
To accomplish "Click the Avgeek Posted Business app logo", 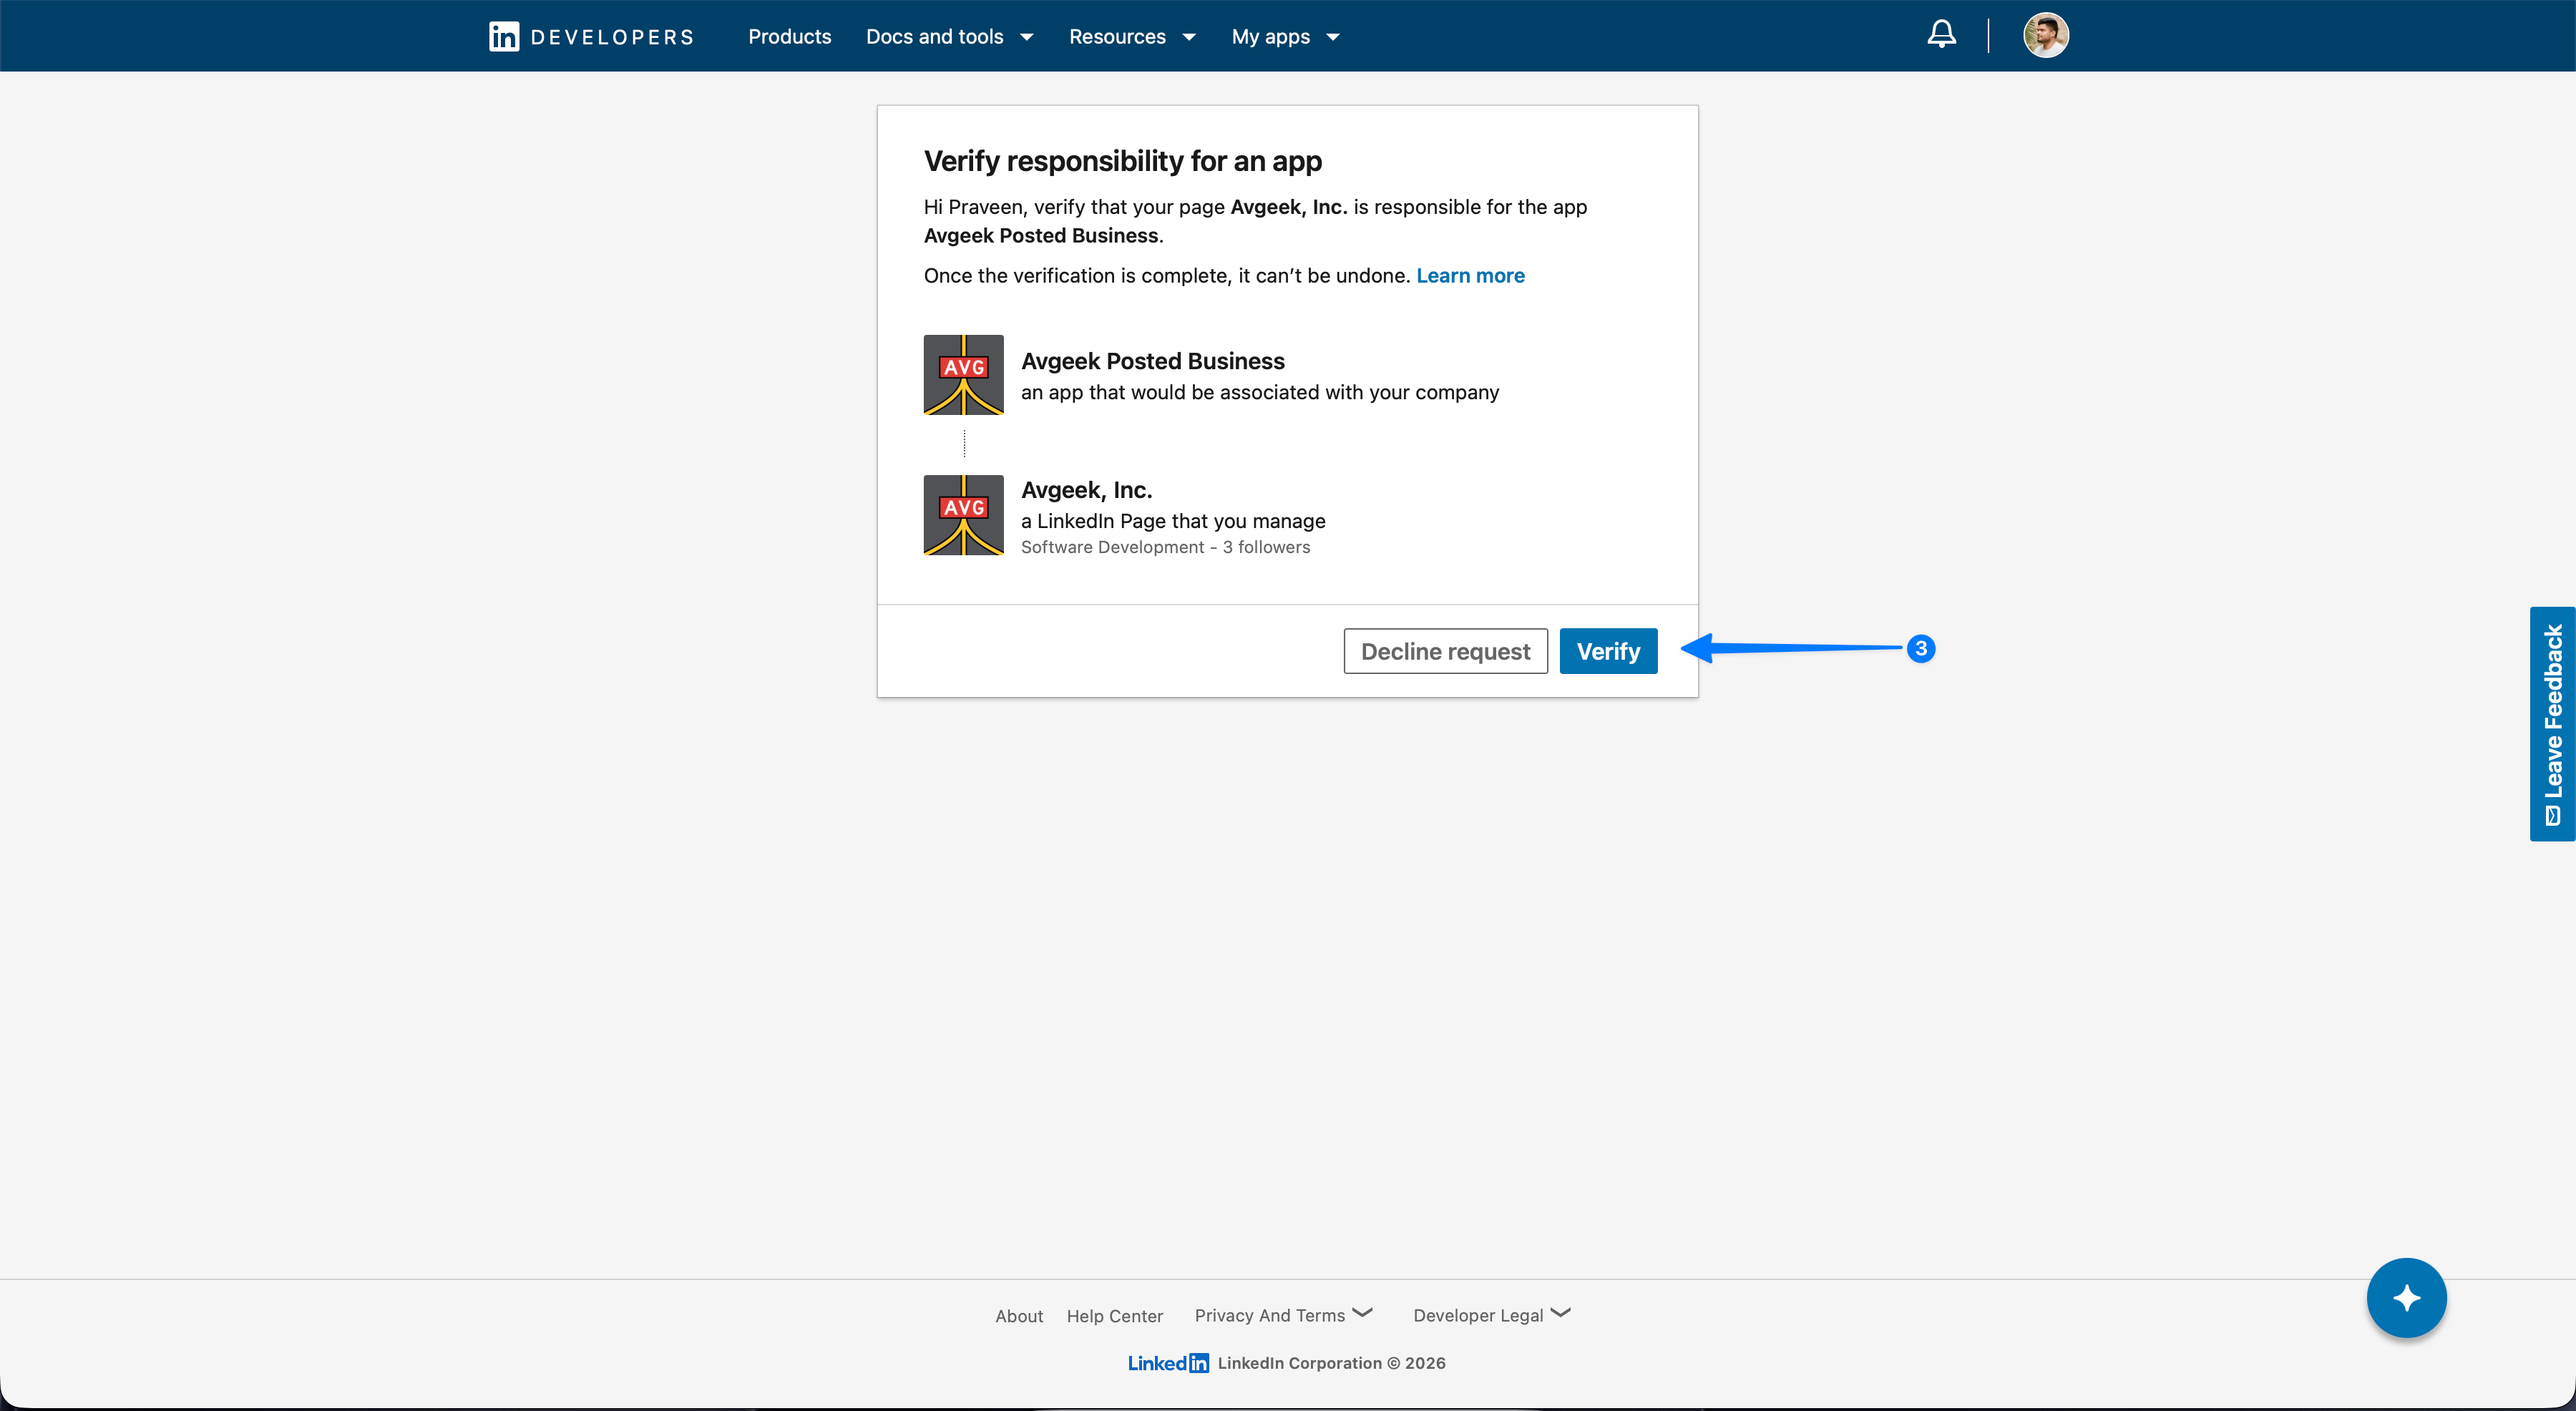I will pyautogui.click(x=963, y=375).
